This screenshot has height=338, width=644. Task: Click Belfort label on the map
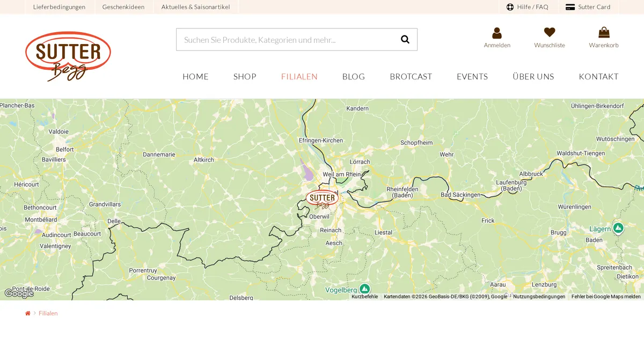point(65,150)
